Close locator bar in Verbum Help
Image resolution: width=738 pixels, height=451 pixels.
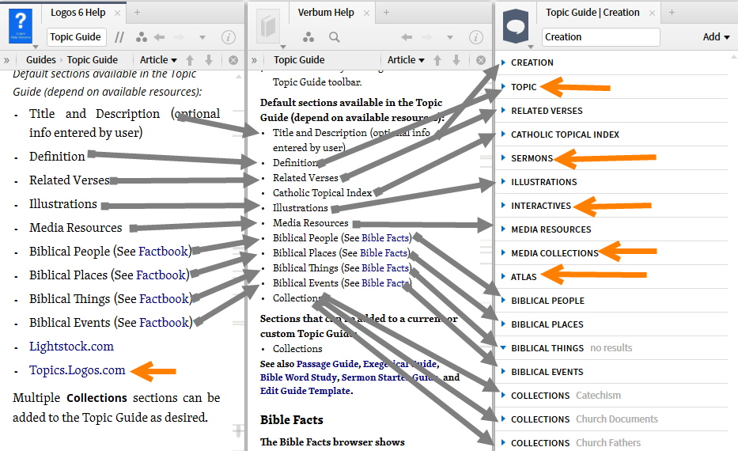tap(481, 60)
